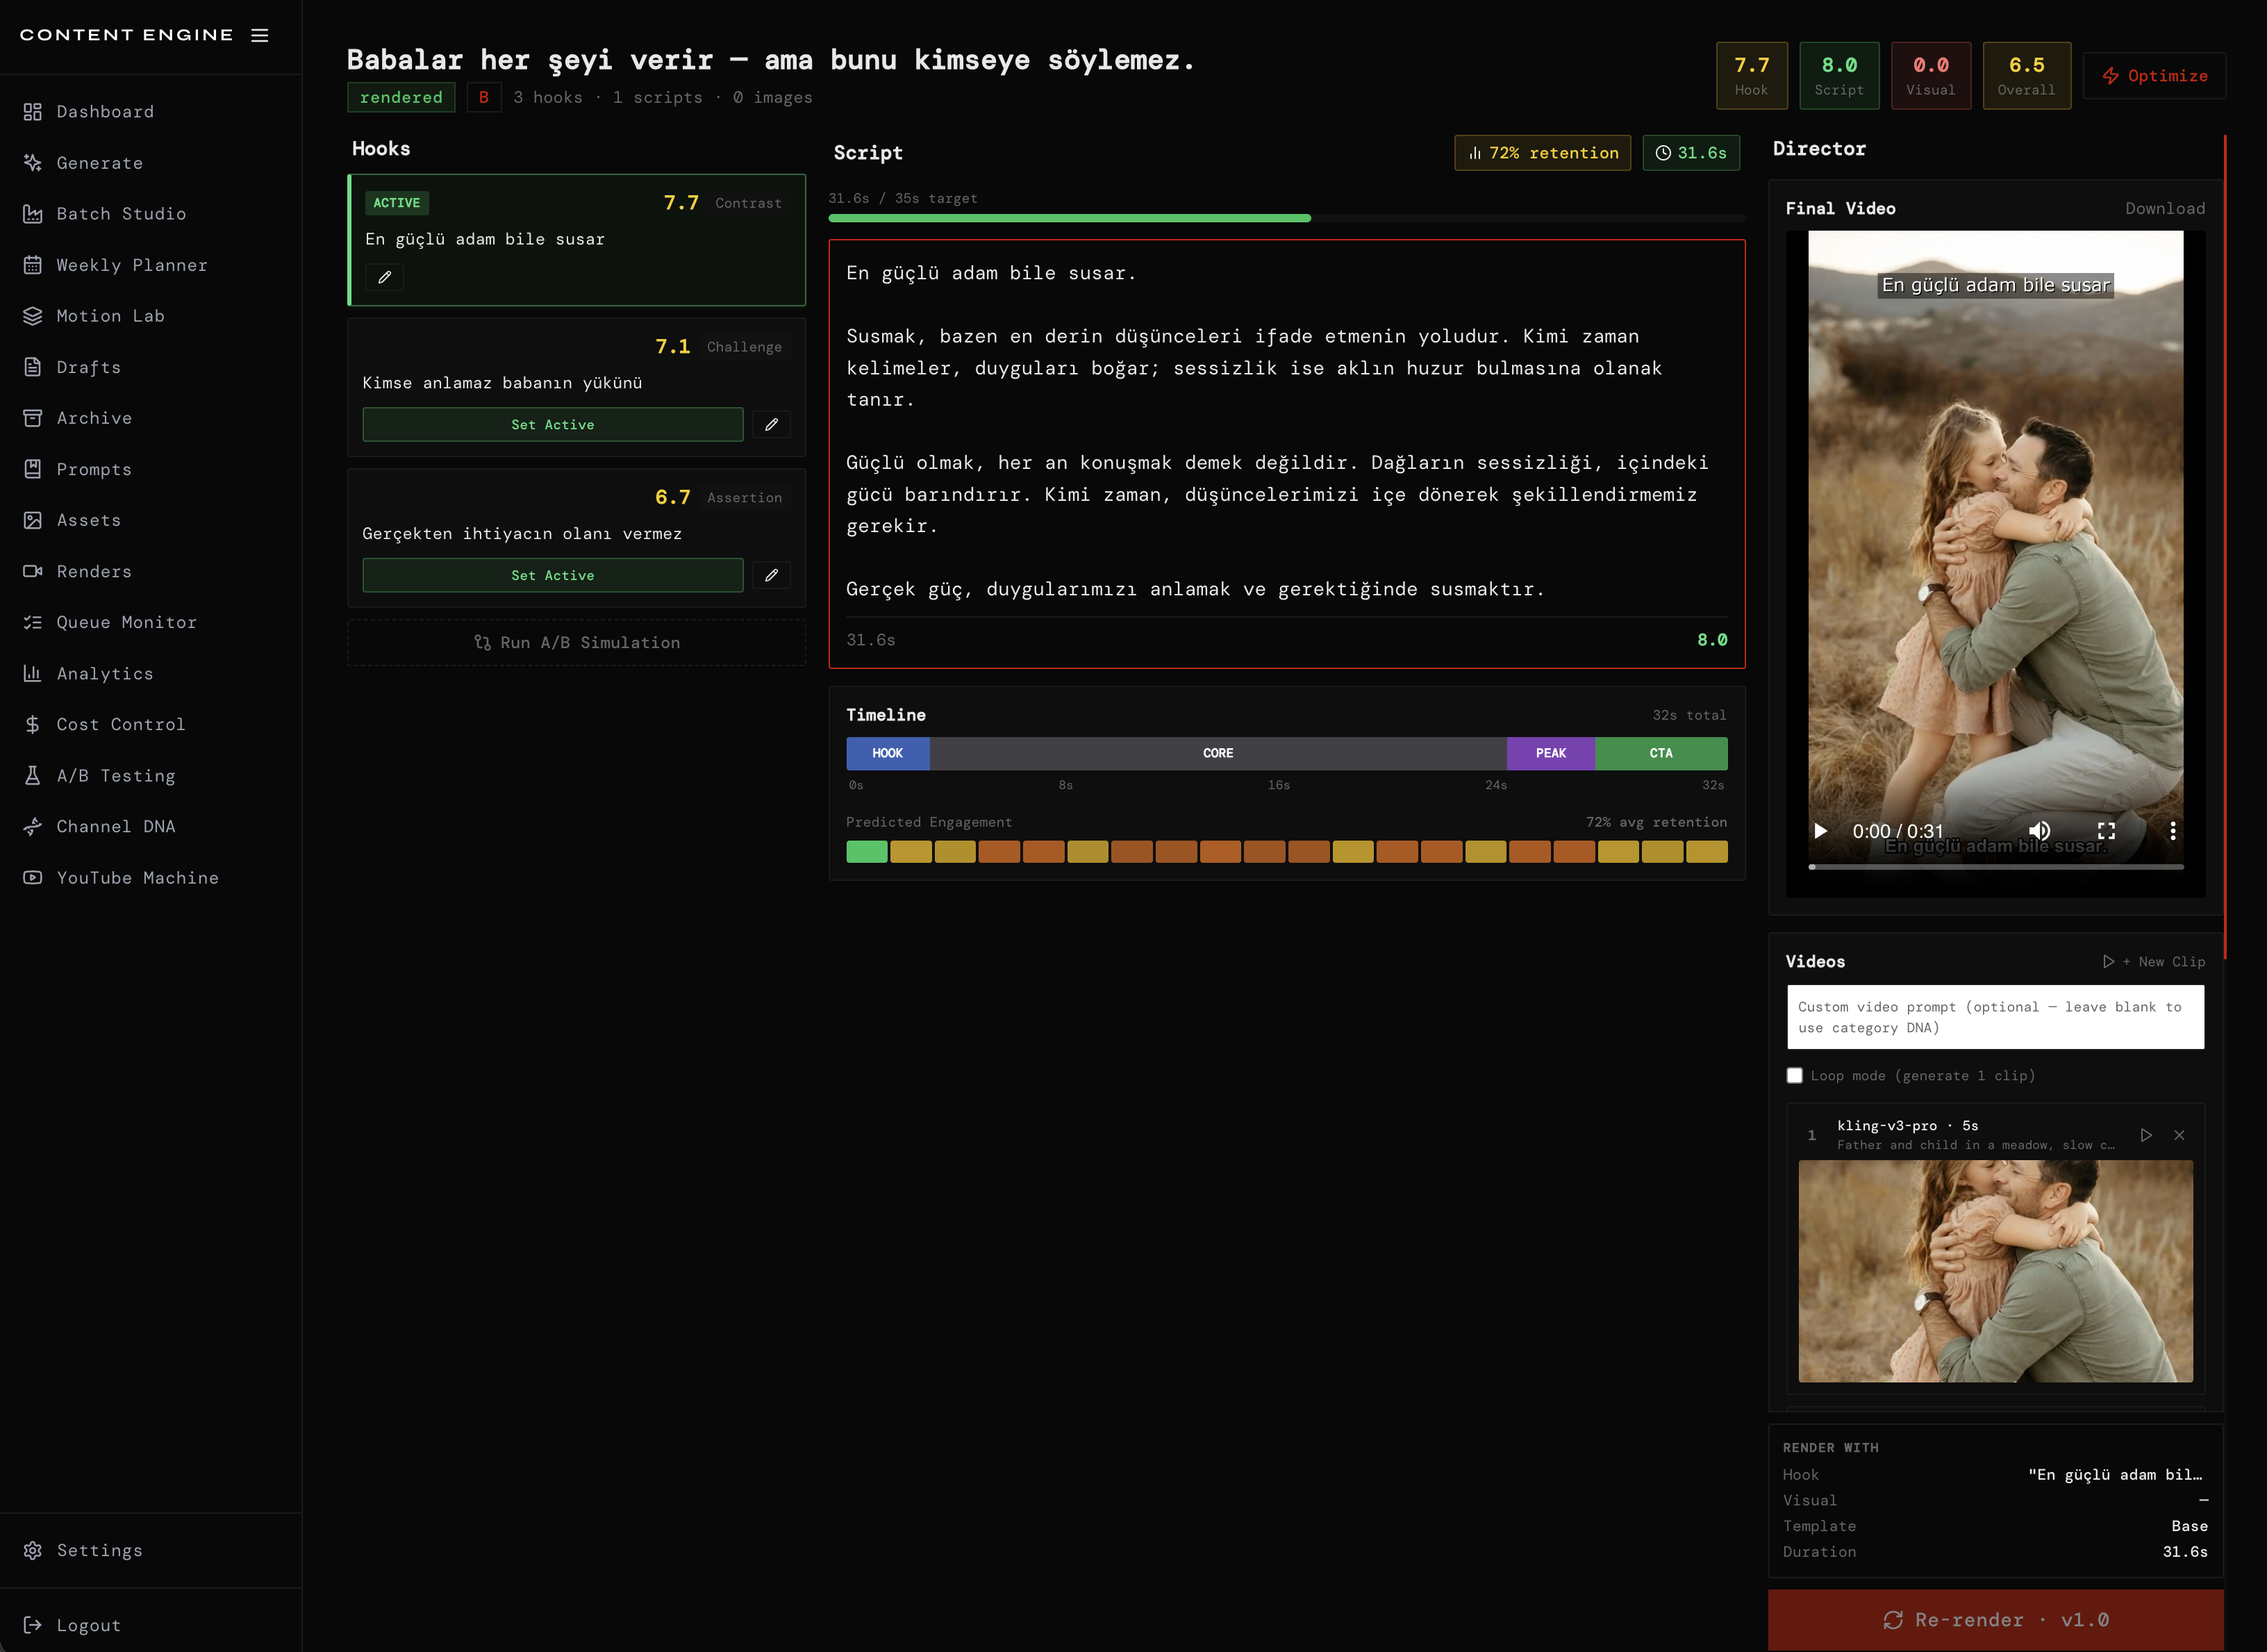The width and height of the screenshot is (2267, 1652).
Task: Click the Optimize button
Action: (x=2154, y=76)
